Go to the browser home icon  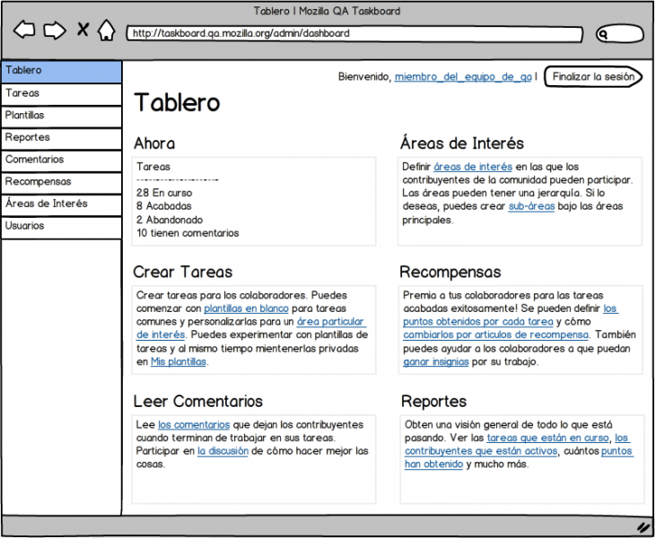tap(107, 30)
